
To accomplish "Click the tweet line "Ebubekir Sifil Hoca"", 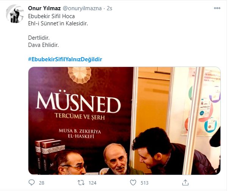I will pos(52,16).
